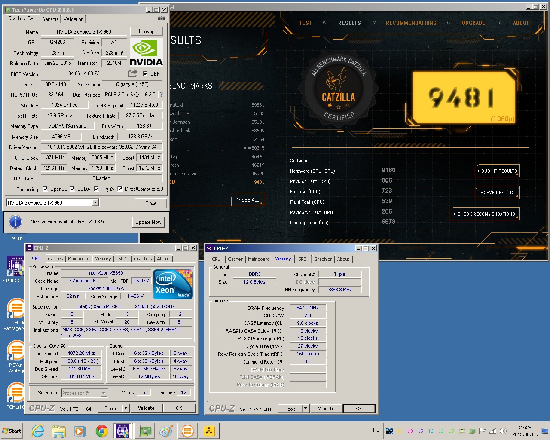Toggle the OpenCL checkbox
Viewport: 550px width, 440px height.
[x=45, y=189]
